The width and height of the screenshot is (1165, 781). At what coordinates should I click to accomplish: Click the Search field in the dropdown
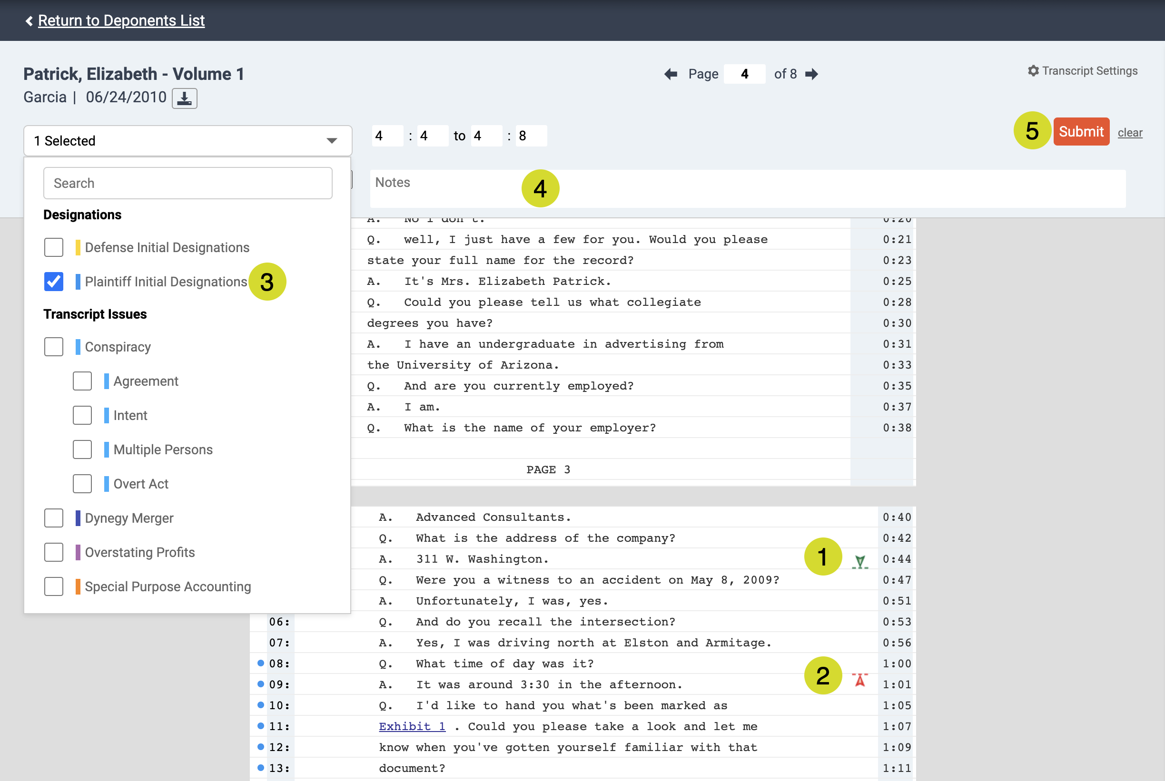[188, 183]
